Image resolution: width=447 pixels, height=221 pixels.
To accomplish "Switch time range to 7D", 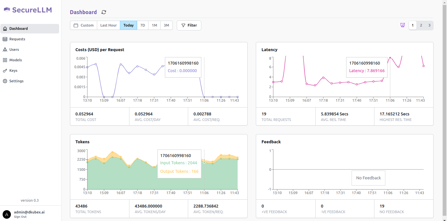I will tap(143, 25).
